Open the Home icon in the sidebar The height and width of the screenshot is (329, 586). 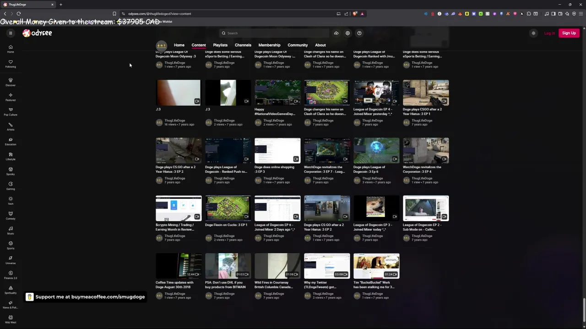coord(11,49)
